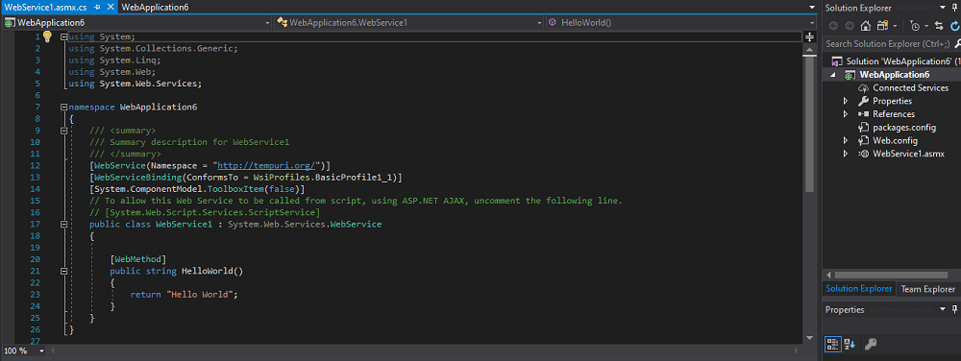Switch to the Solution Explorer tab
Screen dimensions: 961x361
point(858,289)
